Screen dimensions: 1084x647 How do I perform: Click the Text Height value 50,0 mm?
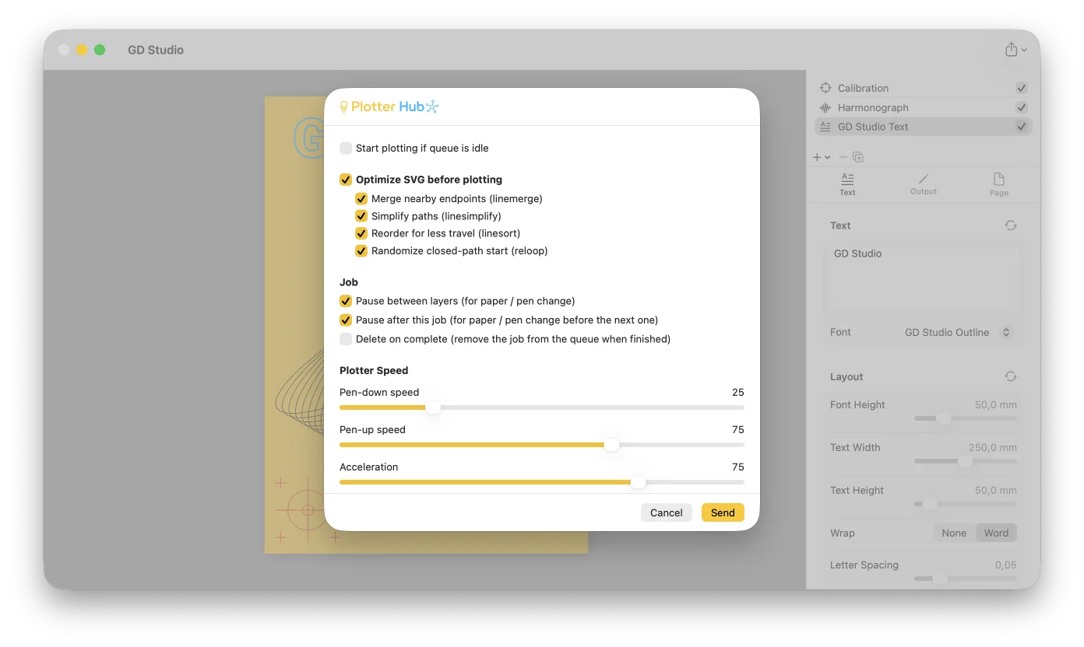pyautogui.click(x=995, y=490)
